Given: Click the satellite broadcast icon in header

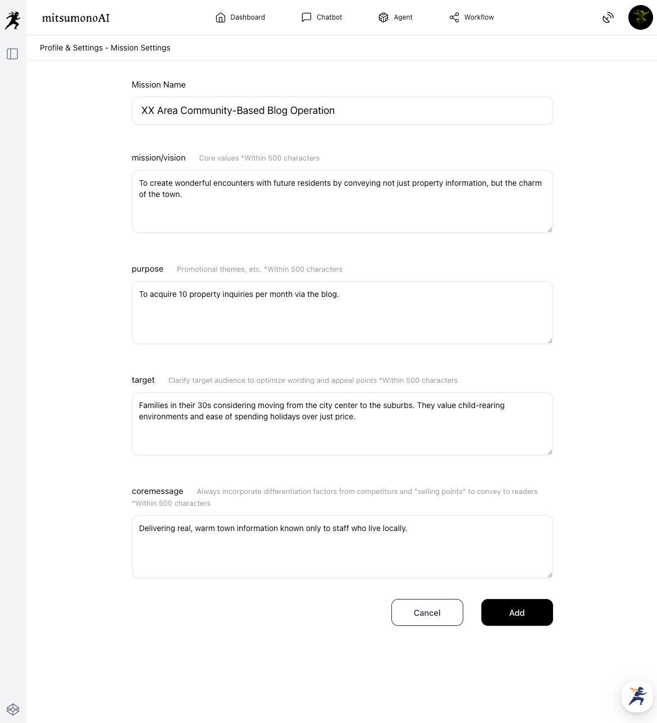Looking at the screenshot, I should coord(608,18).
